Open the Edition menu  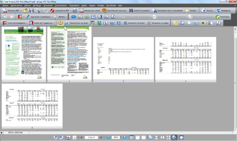pos(28,5)
